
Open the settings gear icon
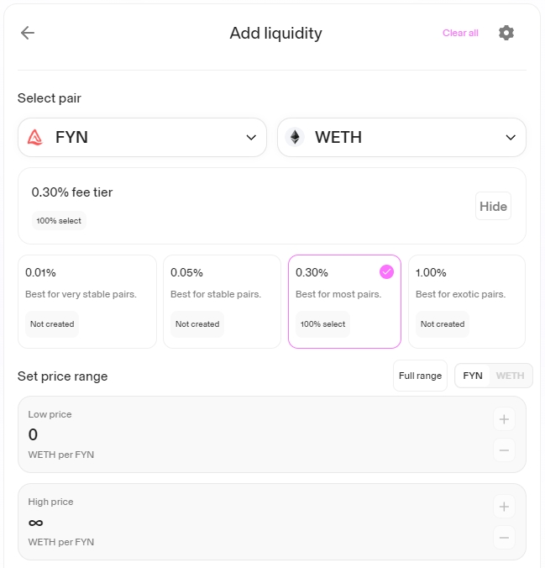pos(506,33)
